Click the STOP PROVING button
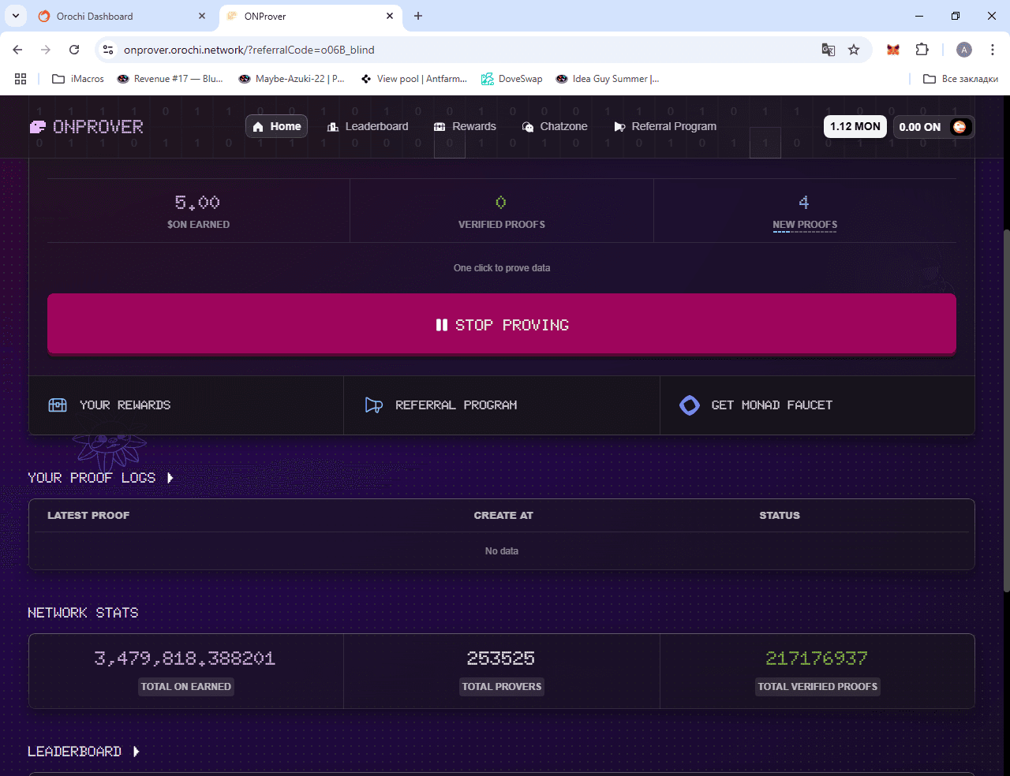Image resolution: width=1010 pixels, height=776 pixels. [502, 324]
